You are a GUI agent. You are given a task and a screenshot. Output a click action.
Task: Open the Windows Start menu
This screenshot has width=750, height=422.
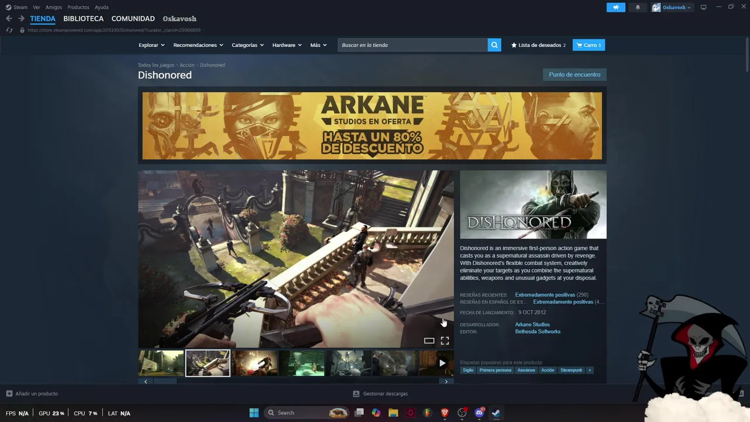(254, 413)
